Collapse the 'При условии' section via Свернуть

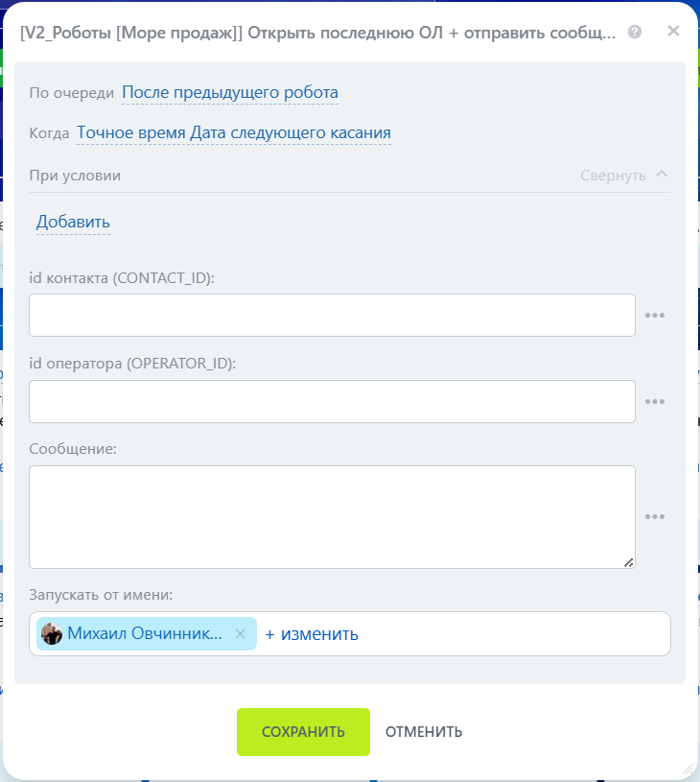click(613, 176)
